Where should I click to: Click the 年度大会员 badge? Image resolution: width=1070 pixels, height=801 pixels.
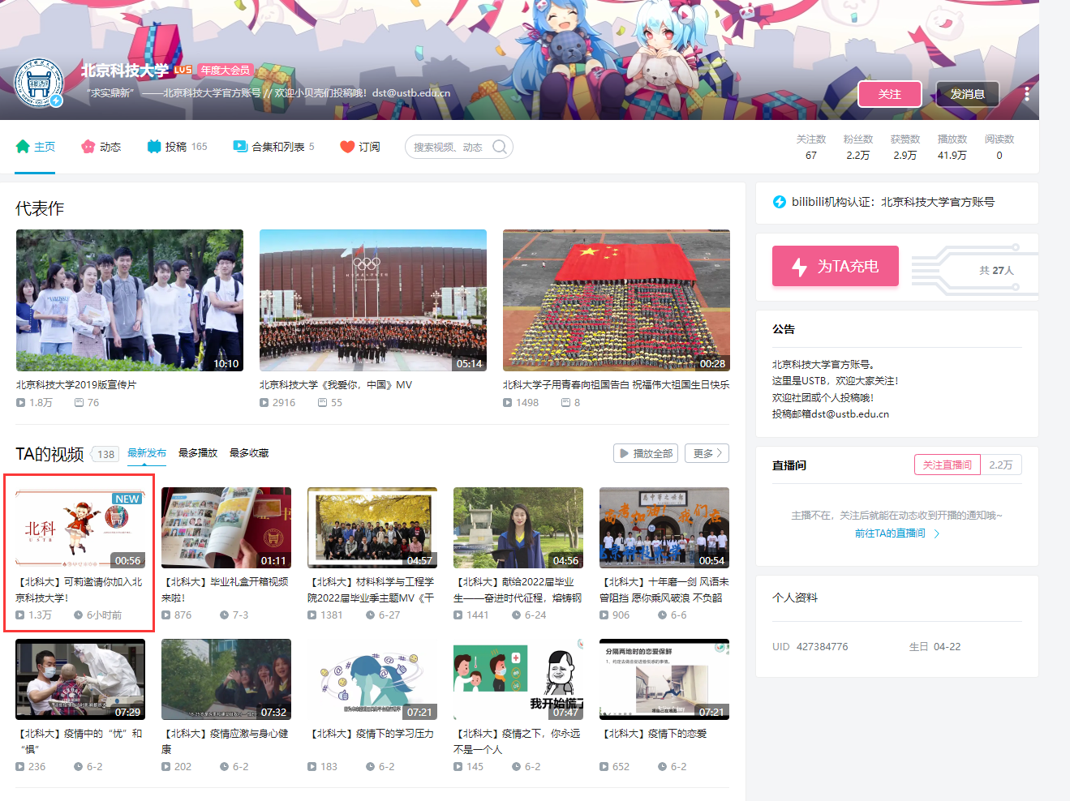[x=225, y=70]
